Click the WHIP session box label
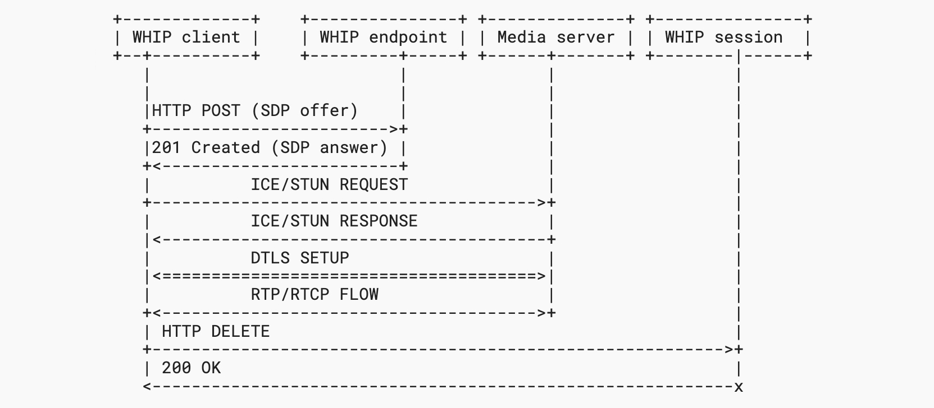The height and width of the screenshot is (408, 934). (x=723, y=38)
